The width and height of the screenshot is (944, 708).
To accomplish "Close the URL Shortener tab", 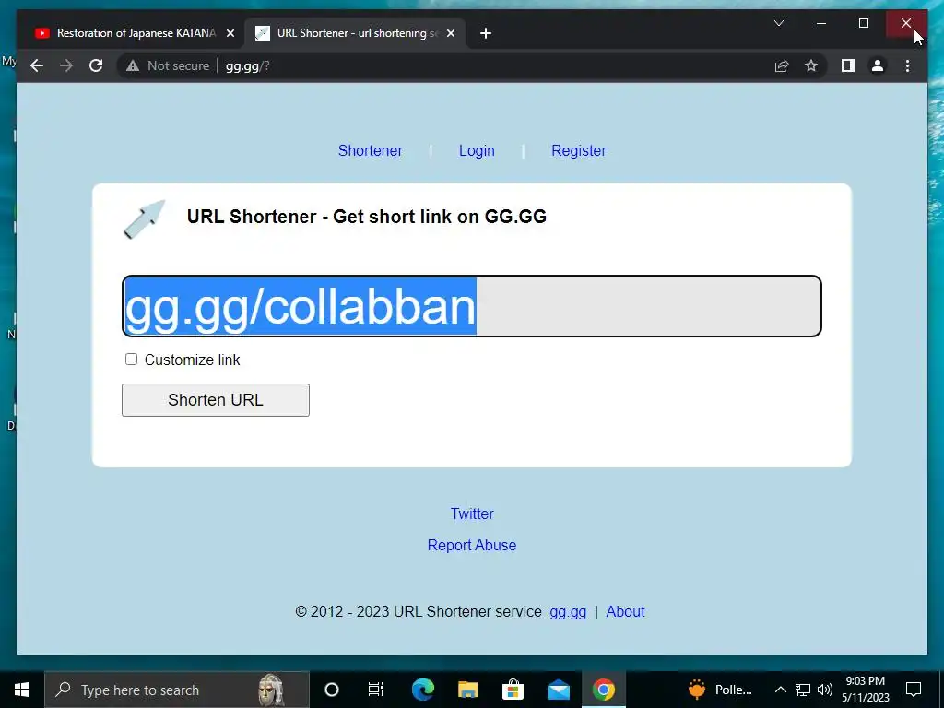I will pyautogui.click(x=450, y=33).
